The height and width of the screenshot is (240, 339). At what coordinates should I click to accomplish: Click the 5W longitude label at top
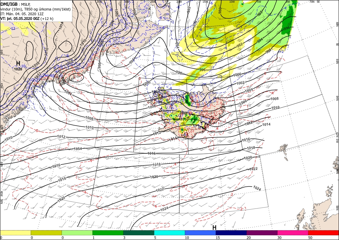(x=259, y=2)
